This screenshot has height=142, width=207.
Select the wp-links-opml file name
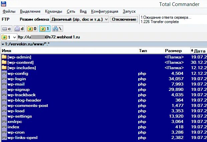22,138
